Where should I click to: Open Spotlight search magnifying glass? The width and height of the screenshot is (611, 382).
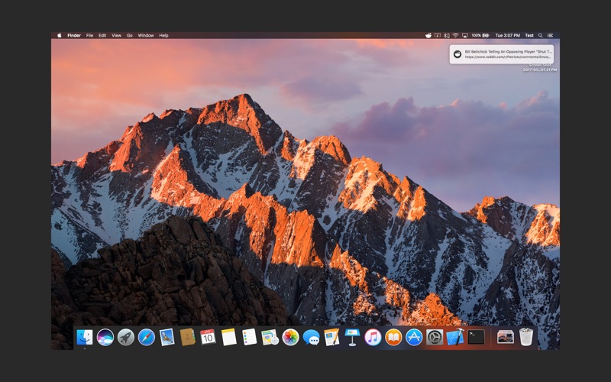click(541, 35)
